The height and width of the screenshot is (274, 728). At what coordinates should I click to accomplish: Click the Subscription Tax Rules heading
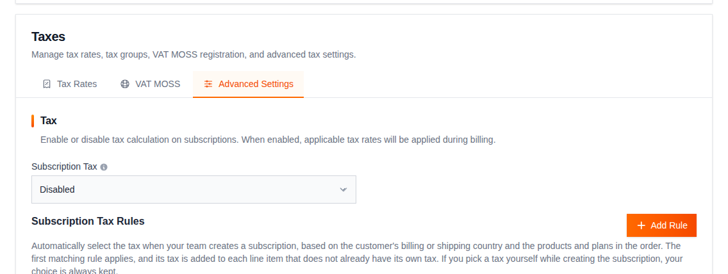click(x=88, y=221)
